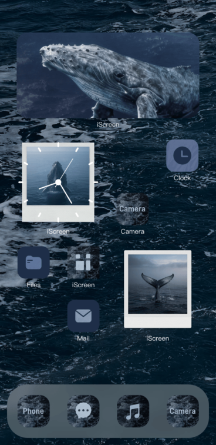Open the Music note app in dock
This screenshot has height=445, width=216.
[133, 411]
